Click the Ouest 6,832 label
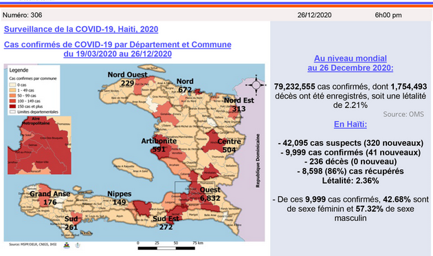The height and width of the screenshot is (256, 433). click(x=210, y=194)
